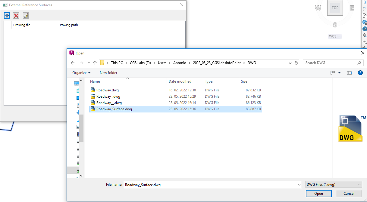Open the view options dropdown arrow
The width and height of the screenshot is (367, 202).
pyautogui.click(x=340, y=73)
